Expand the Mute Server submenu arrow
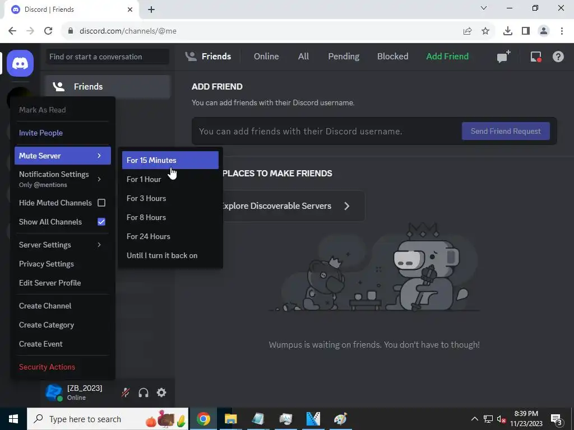Viewport: 574px width, 430px height. click(x=99, y=156)
